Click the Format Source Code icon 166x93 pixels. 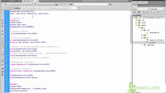point(3,75)
